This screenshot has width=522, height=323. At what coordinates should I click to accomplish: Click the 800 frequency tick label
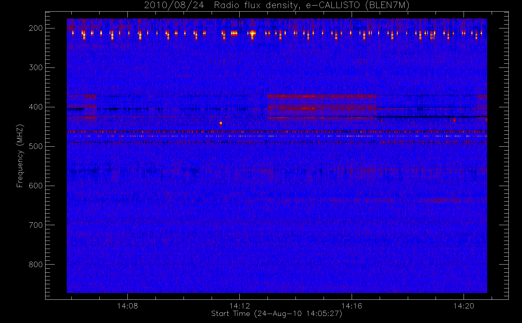tap(36, 265)
